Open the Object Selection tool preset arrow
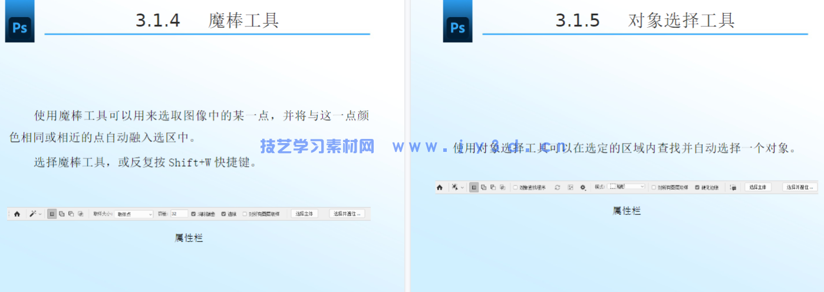The image size is (824, 292). click(462, 187)
